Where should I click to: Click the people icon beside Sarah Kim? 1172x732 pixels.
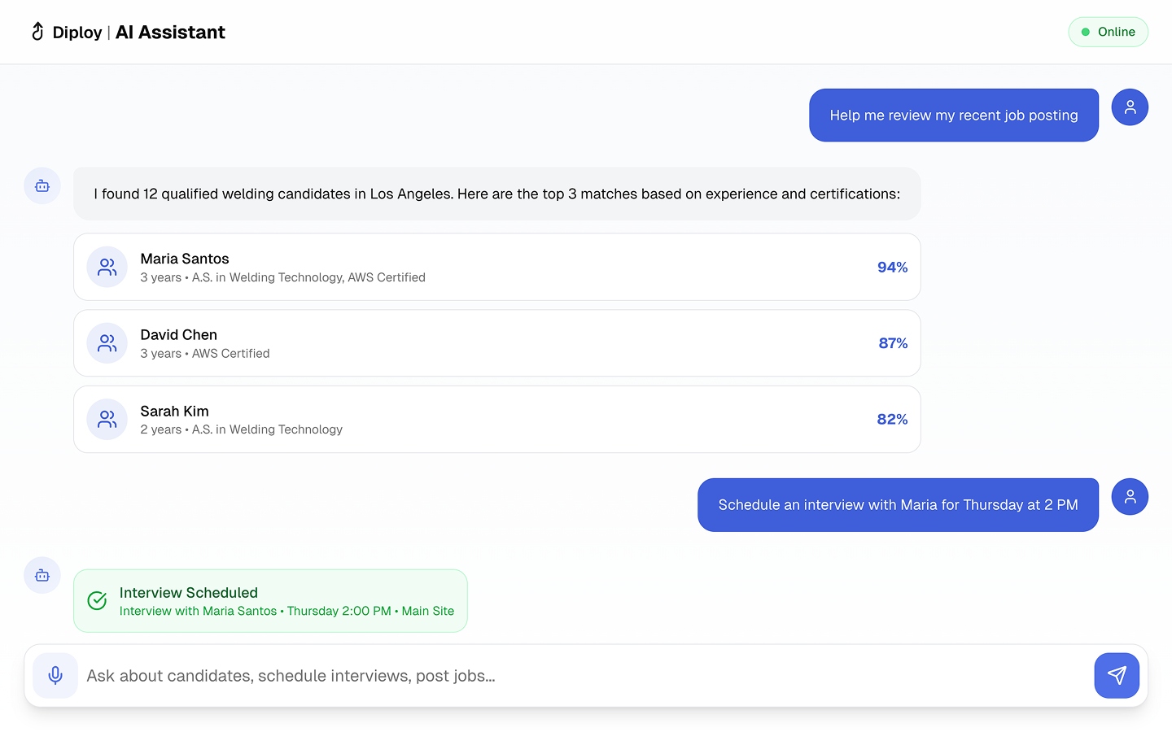click(x=107, y=420)
